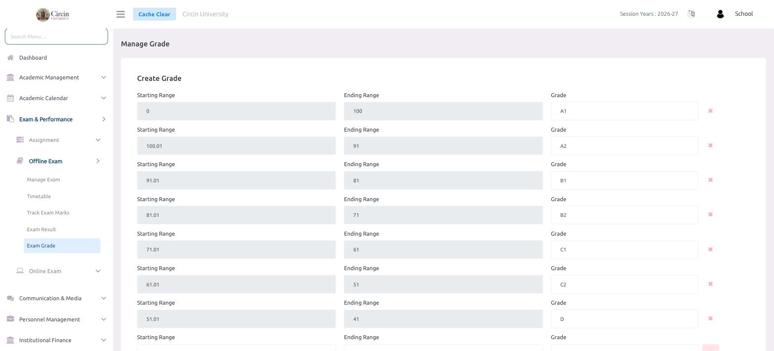Click the Communication & Media chat icon

click(10, 298)
